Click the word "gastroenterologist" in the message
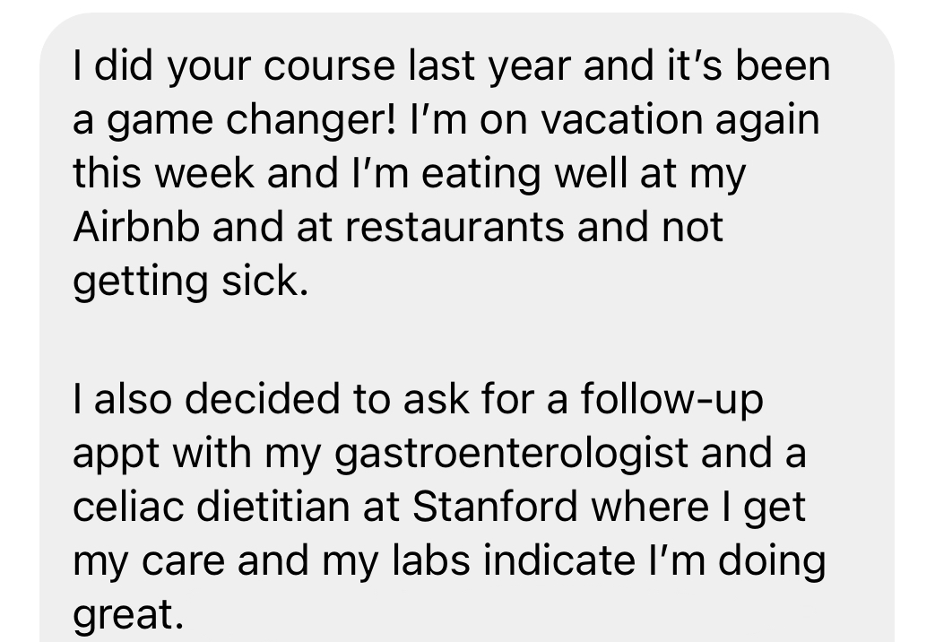 click(513, 455)
